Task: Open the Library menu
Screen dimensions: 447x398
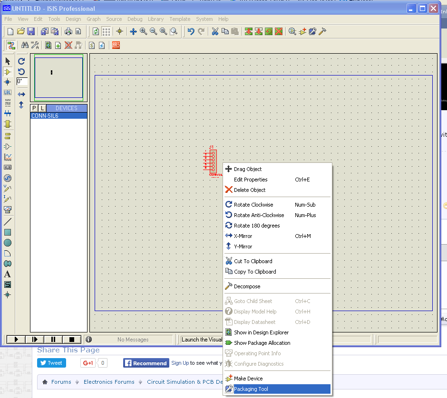Action: (155, 19)
